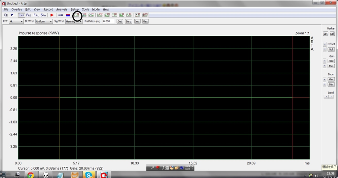The height and width of the screenshot is (178, 338).
Task: Click the circled FR frequency response icon
Action: point(77,15)
